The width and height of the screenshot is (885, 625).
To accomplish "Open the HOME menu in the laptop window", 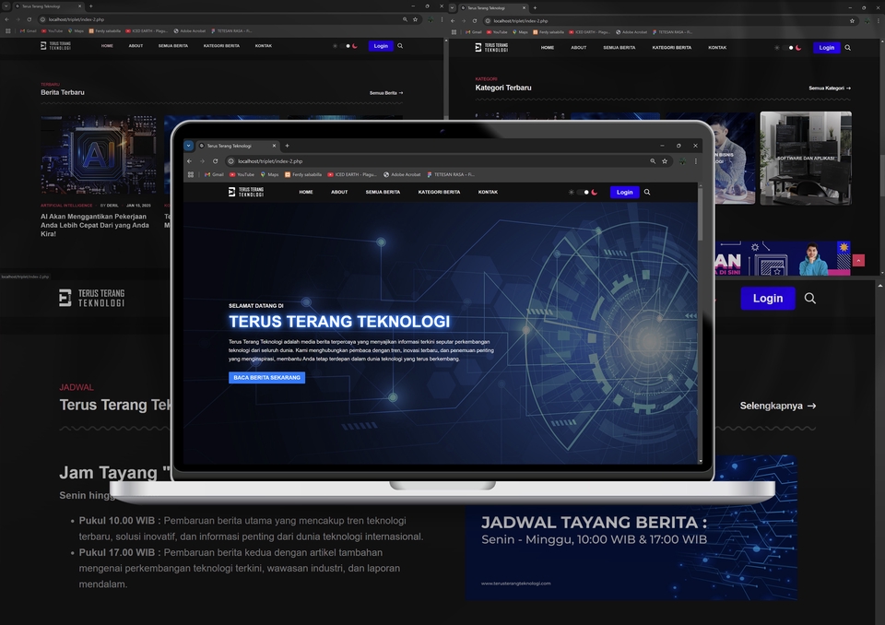I will (306, 192).
